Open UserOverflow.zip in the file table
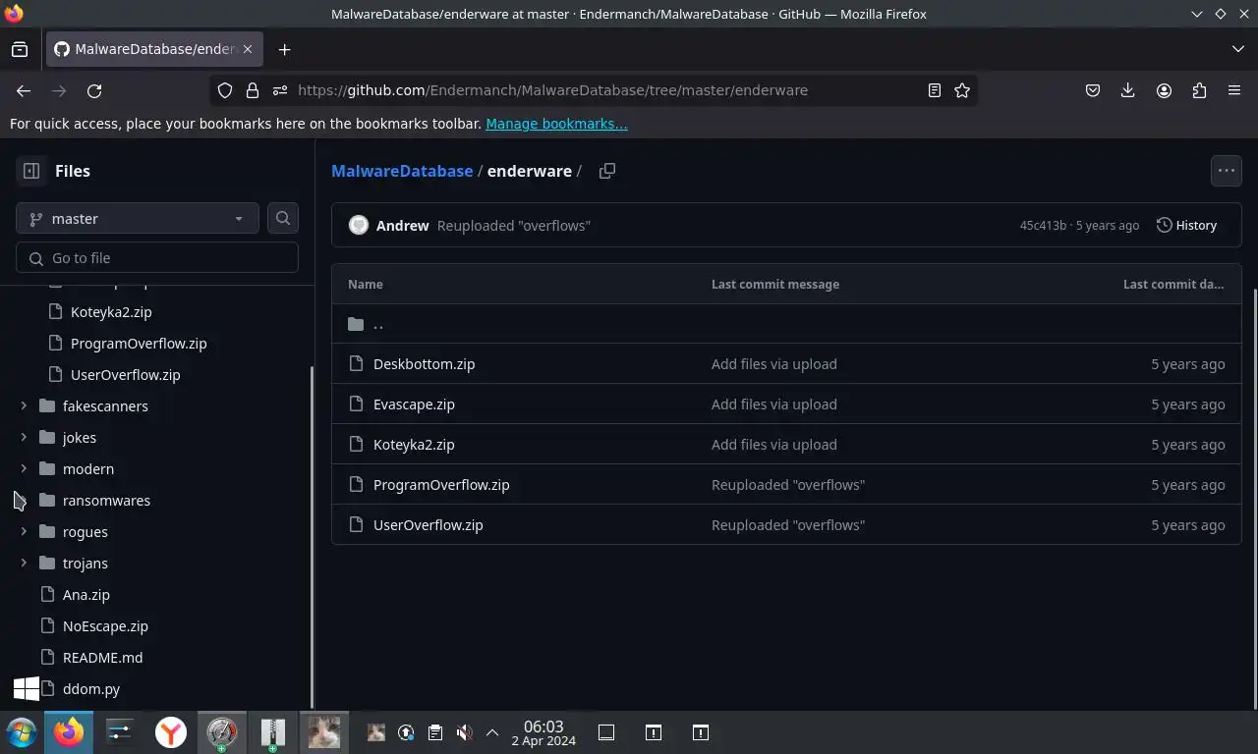 pos(429,524)
